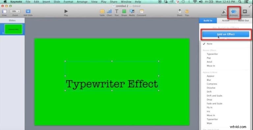Screen dimensions: 253x130
Task: Open Spotlight search magnifier icon
Action: pos(240,2)
